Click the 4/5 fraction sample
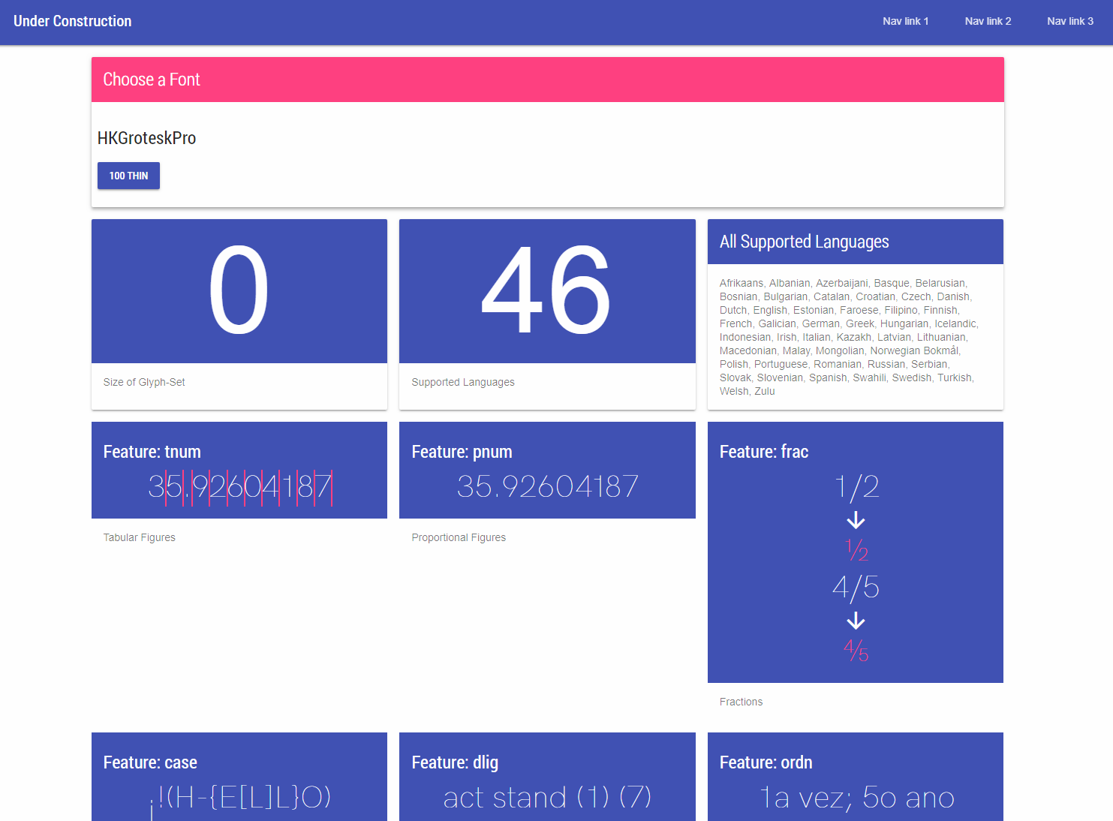 click(x=856, y=587)
